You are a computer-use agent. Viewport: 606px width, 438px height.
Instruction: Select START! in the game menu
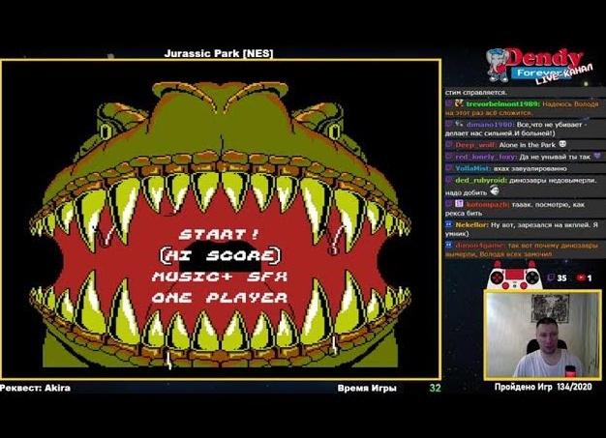tap(219, 235)
